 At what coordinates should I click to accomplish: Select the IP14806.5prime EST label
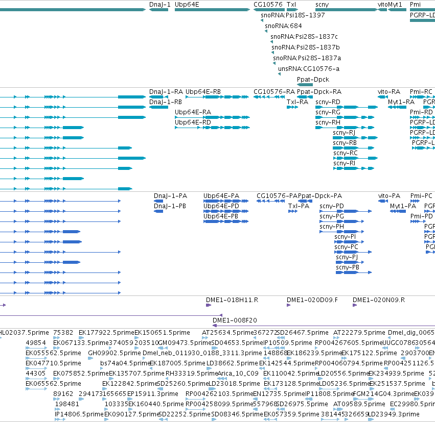(79, 414)
